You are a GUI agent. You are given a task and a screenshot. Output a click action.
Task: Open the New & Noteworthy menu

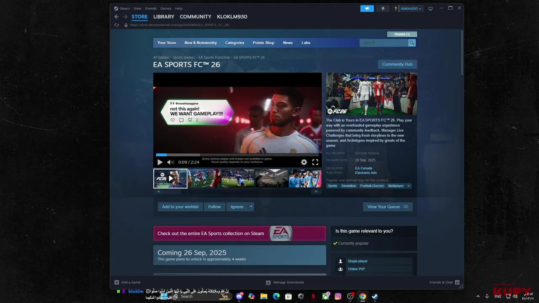click(x=200, y=43)
